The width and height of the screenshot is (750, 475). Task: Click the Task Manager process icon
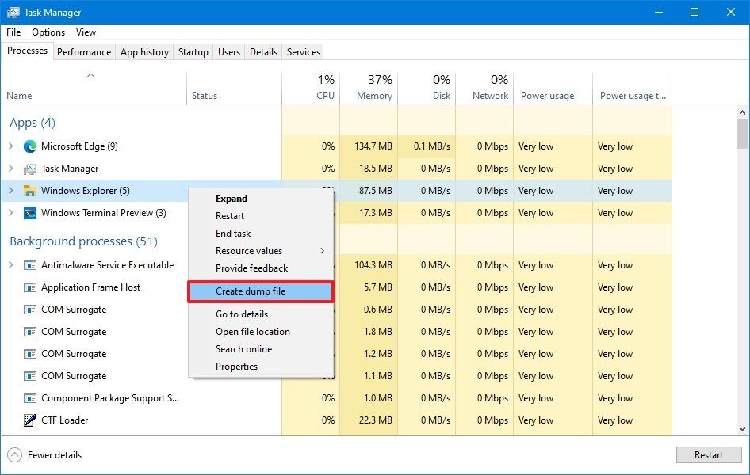[x=30, y=168]
